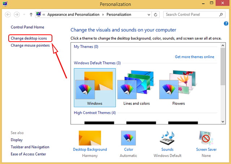Click the theme list scrollbar thumb
231x164 pixels.
(x=223, y=67)
